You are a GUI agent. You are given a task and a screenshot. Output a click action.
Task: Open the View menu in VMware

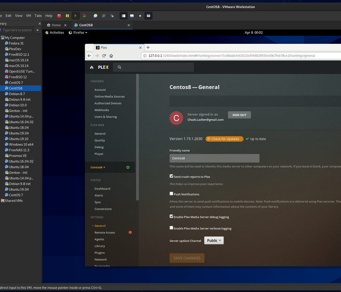pos(18,16)
